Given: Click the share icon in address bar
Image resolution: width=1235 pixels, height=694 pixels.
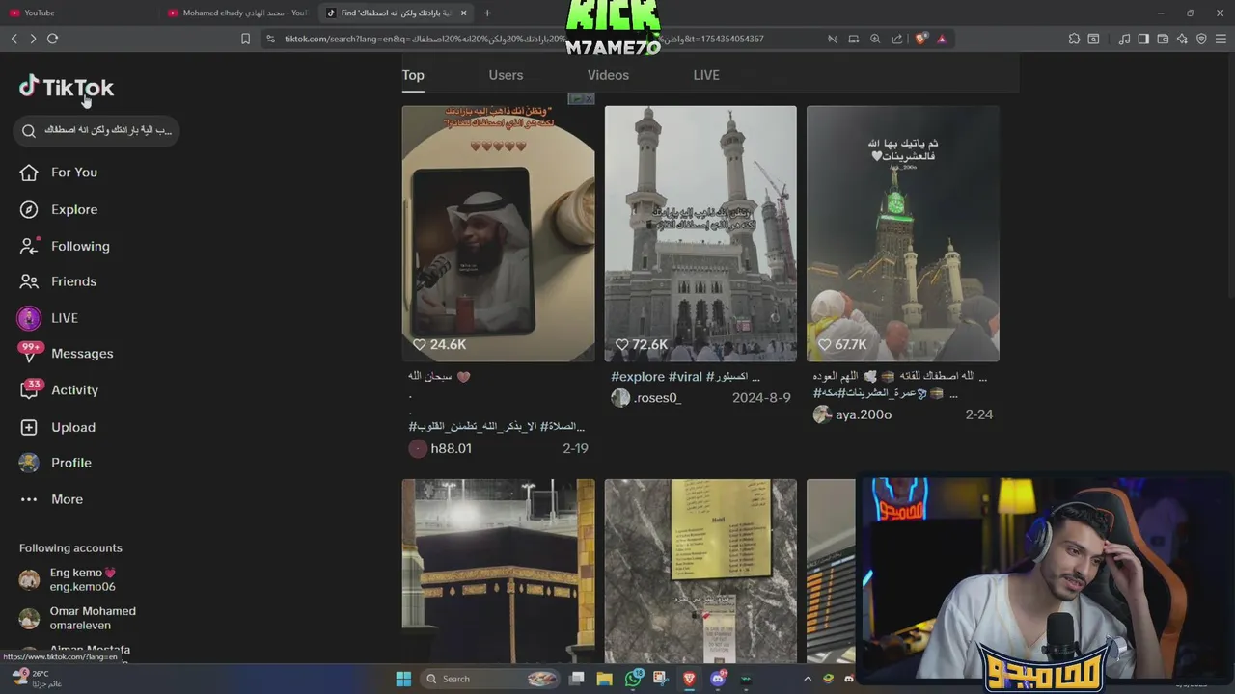Looking at the screenshot, I should [x=897, y=39].
